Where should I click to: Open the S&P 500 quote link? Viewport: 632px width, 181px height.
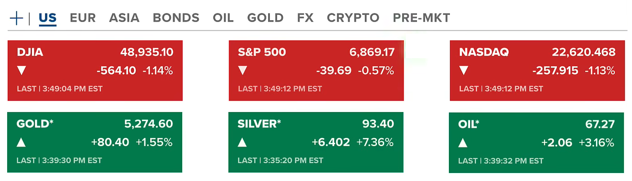tap(262, 52)
